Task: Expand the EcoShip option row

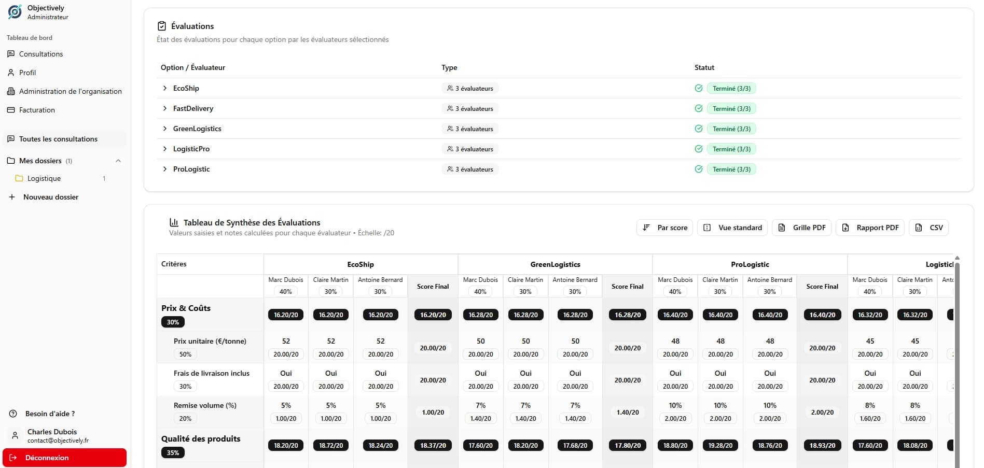Action: pyautogui.click(x=164, y=88)
